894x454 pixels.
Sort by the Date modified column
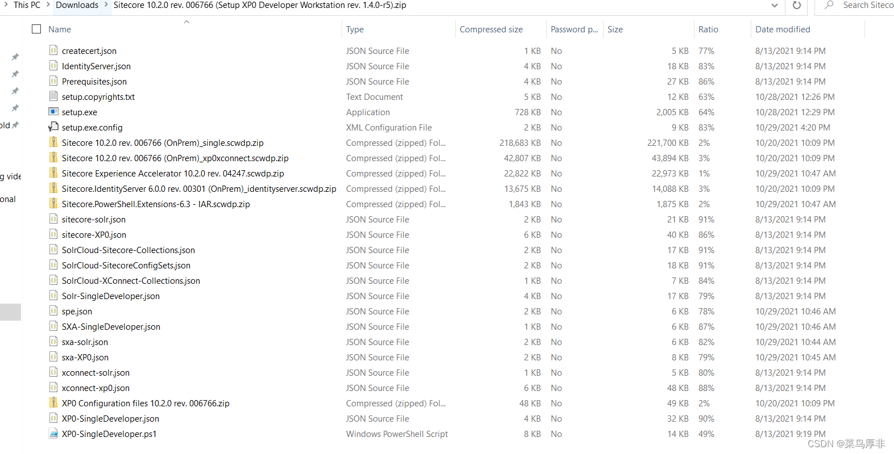click(x=783, y=29)
